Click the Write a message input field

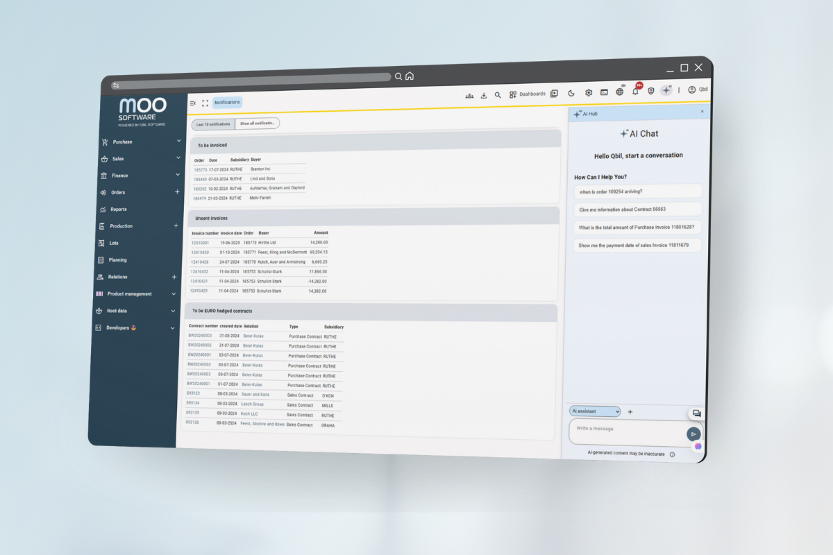point(625,430)
